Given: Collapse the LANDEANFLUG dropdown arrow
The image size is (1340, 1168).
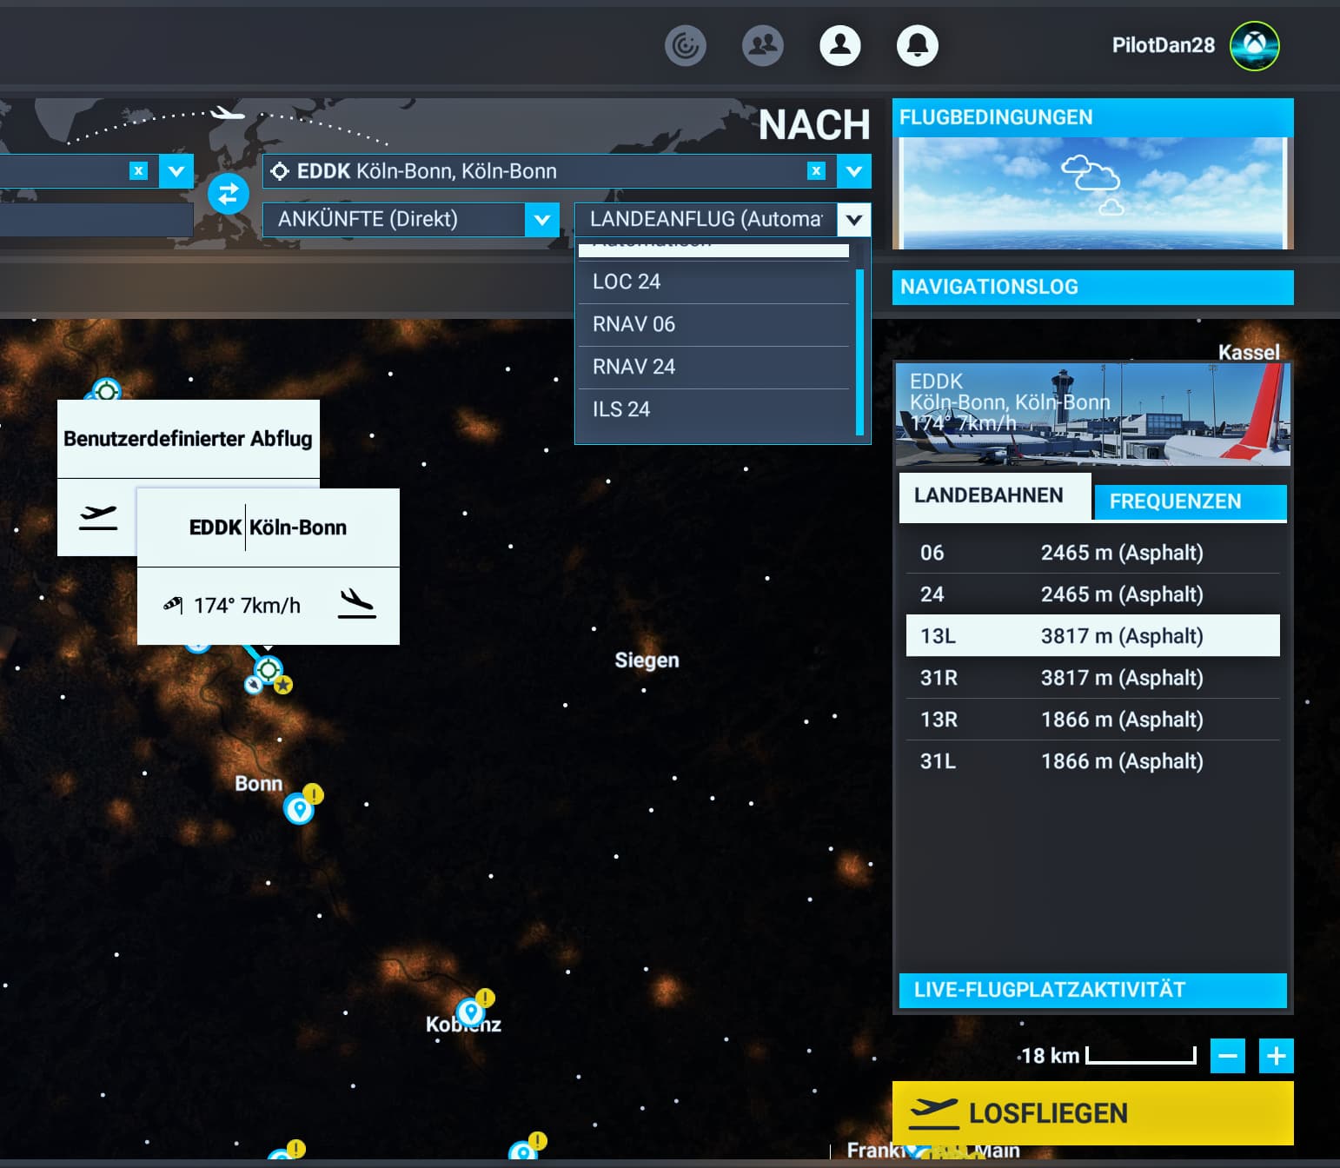Looking at the screenshot, I should 854,219.
